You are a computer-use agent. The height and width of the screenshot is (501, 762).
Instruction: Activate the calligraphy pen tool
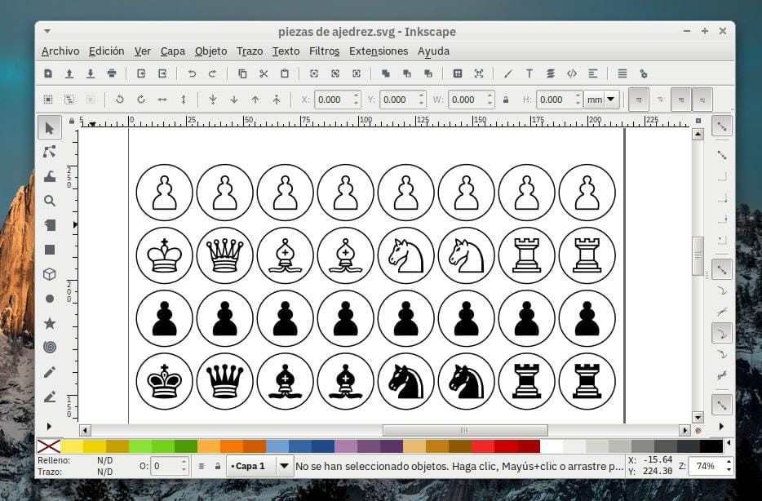51,397
